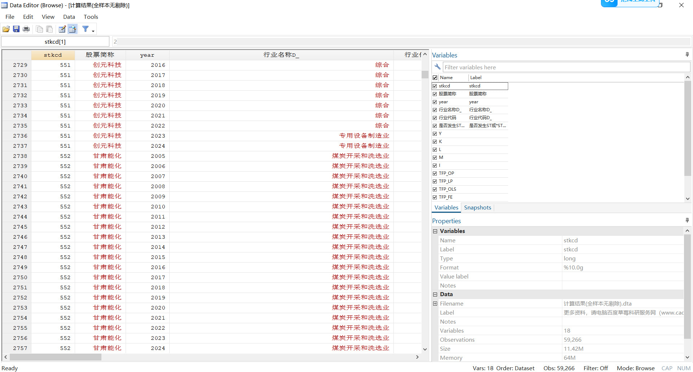Click the Filter variables here input
693x372 pixels.
(x=566, y=67)
